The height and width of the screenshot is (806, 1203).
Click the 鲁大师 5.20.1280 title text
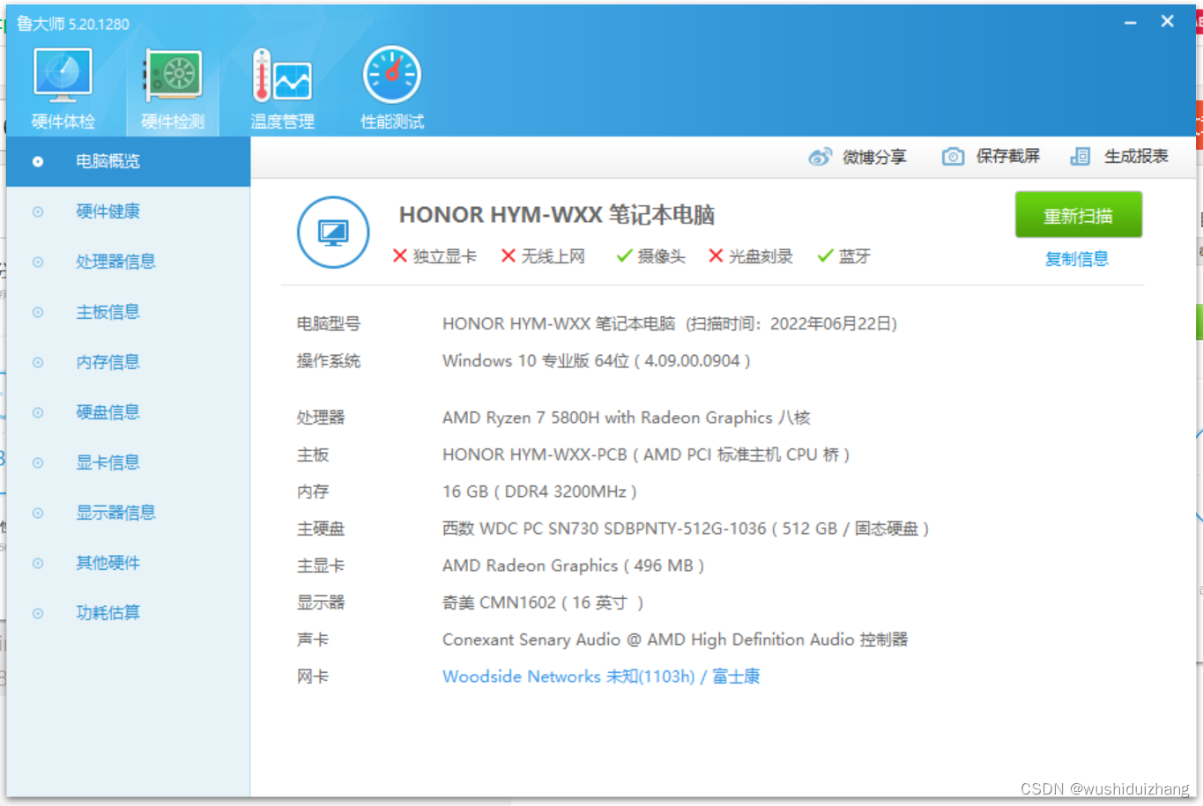point(73,24)
